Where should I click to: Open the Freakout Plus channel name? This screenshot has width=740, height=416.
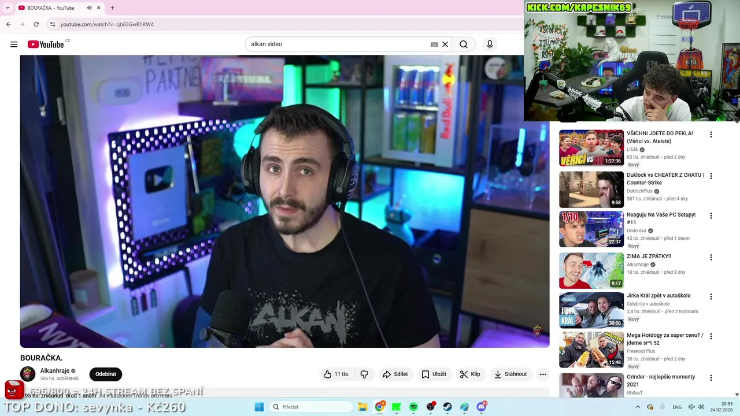coord(641,351)
